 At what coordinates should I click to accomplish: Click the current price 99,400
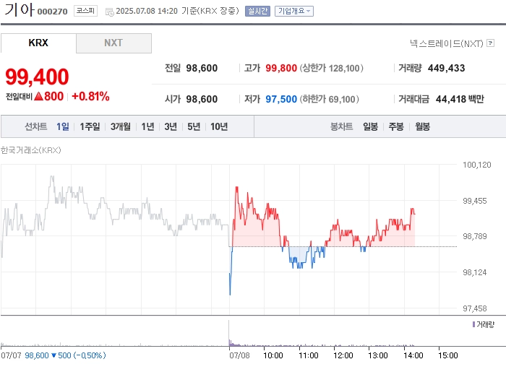[37, 77]
